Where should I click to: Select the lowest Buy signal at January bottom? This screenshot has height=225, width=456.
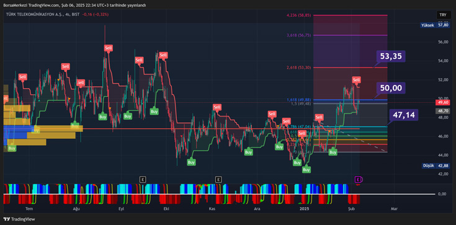[x=306, y=169]
